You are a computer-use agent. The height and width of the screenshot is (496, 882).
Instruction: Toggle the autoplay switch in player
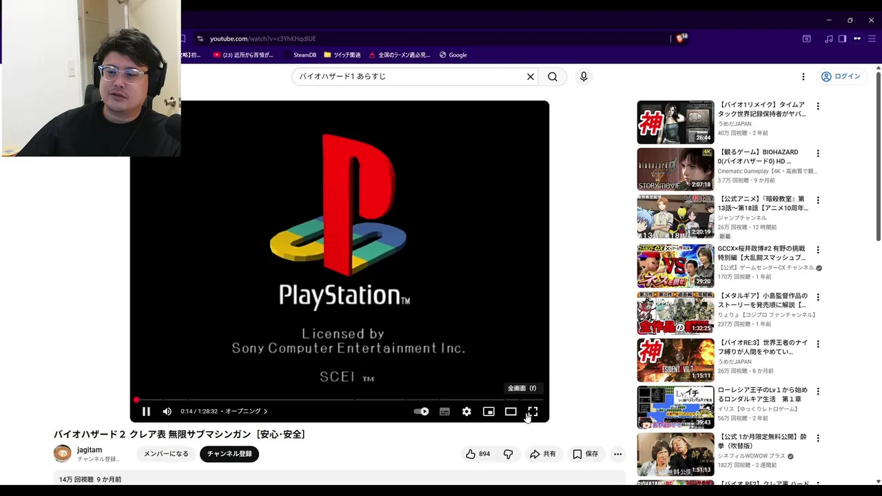pyautogui.click(x=421, y=411)
